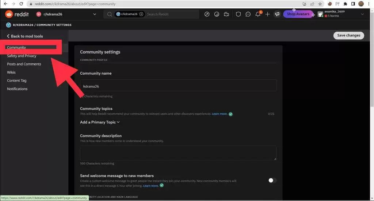Click the r/kdrama26 community icon in breadcrumb
This screenshot has width=374, height=201.
tap(9, 25)
